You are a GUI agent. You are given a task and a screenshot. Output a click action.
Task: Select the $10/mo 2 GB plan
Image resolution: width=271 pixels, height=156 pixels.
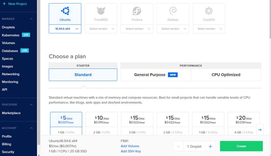click(101, 123)
